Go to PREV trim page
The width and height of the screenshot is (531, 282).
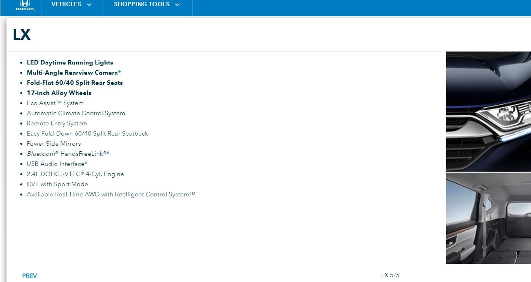point(30,276)
